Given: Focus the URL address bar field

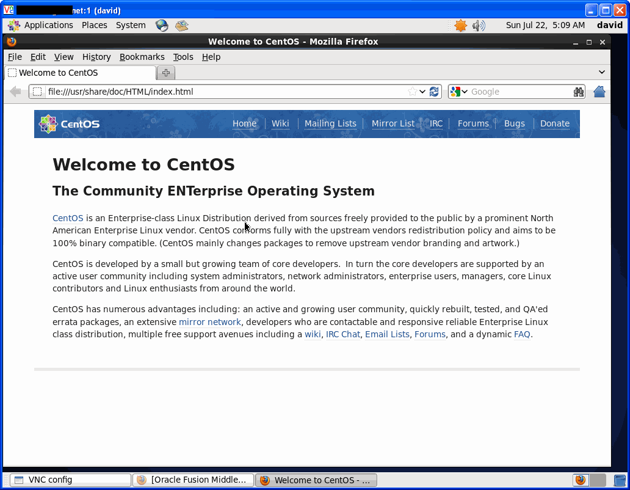Looking at the screenshot, I should [x=235, y=92].
